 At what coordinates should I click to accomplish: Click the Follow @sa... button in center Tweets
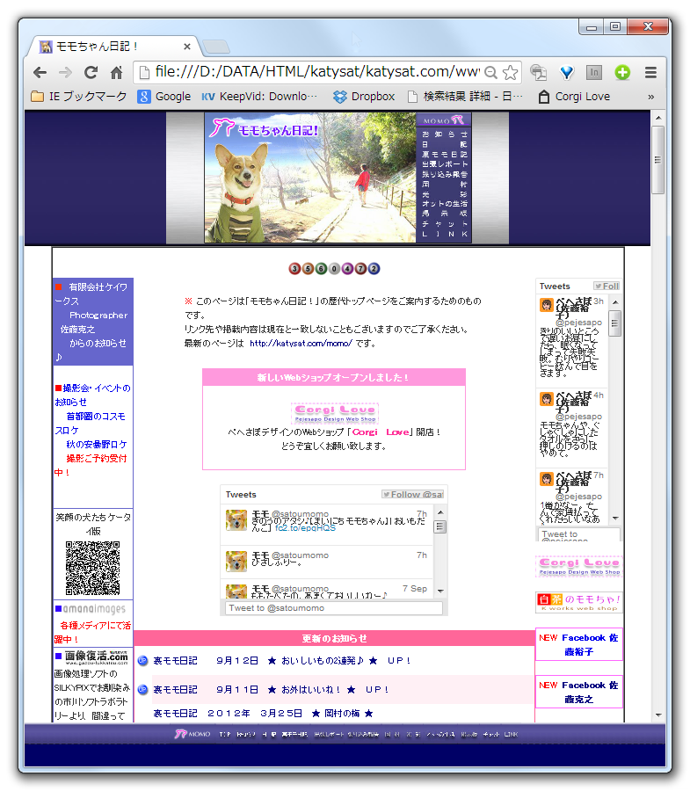[x=412, y=494]
